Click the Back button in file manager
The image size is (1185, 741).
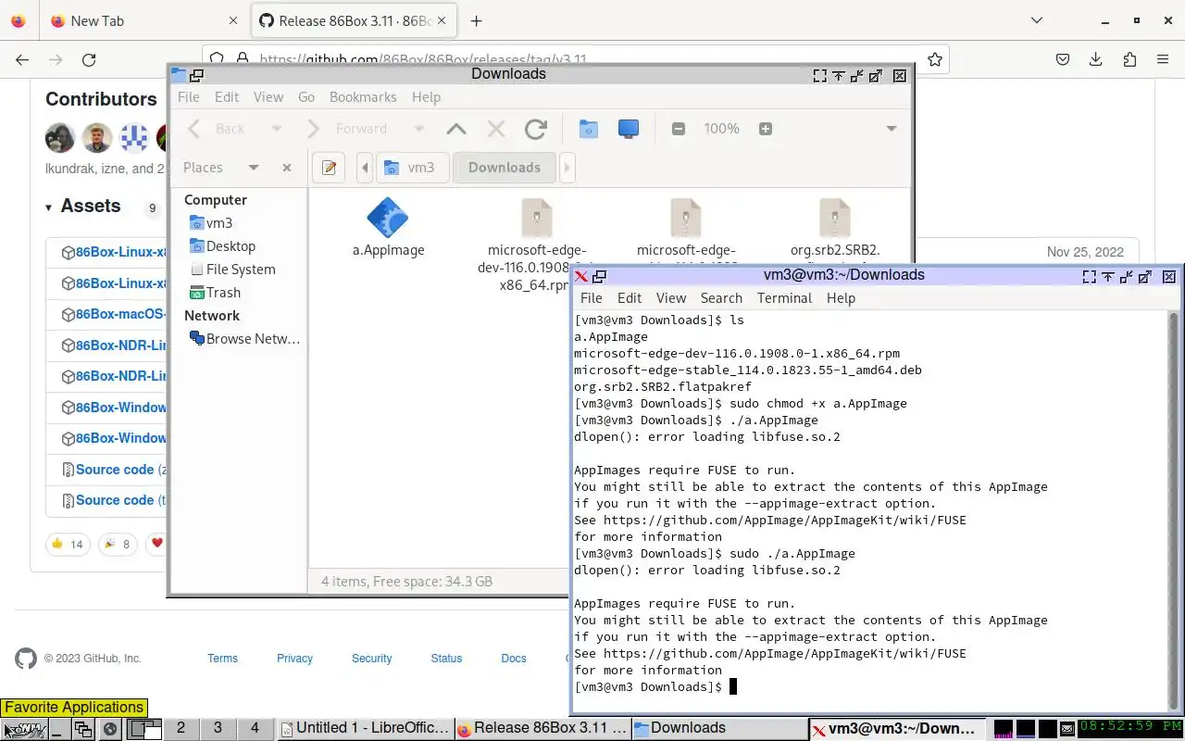click(x=218, y=129)
